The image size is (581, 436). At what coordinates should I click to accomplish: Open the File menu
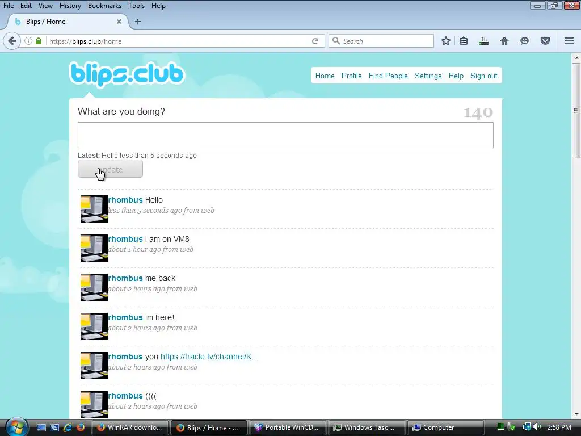tap(8, 6)
